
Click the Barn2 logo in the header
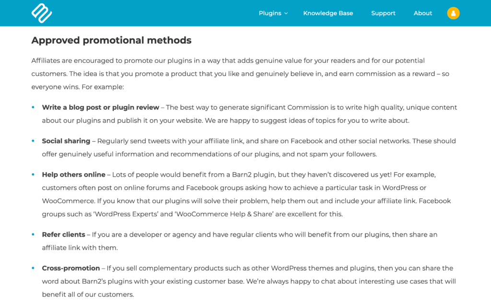[x=42, y=13]
